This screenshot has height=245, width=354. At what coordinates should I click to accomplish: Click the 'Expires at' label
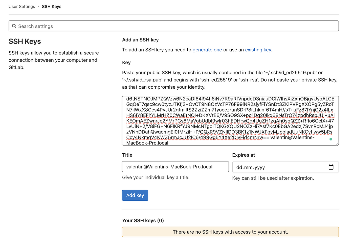point(244,155)
